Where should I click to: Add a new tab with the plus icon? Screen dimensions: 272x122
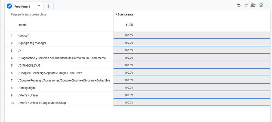coord(48,6)
